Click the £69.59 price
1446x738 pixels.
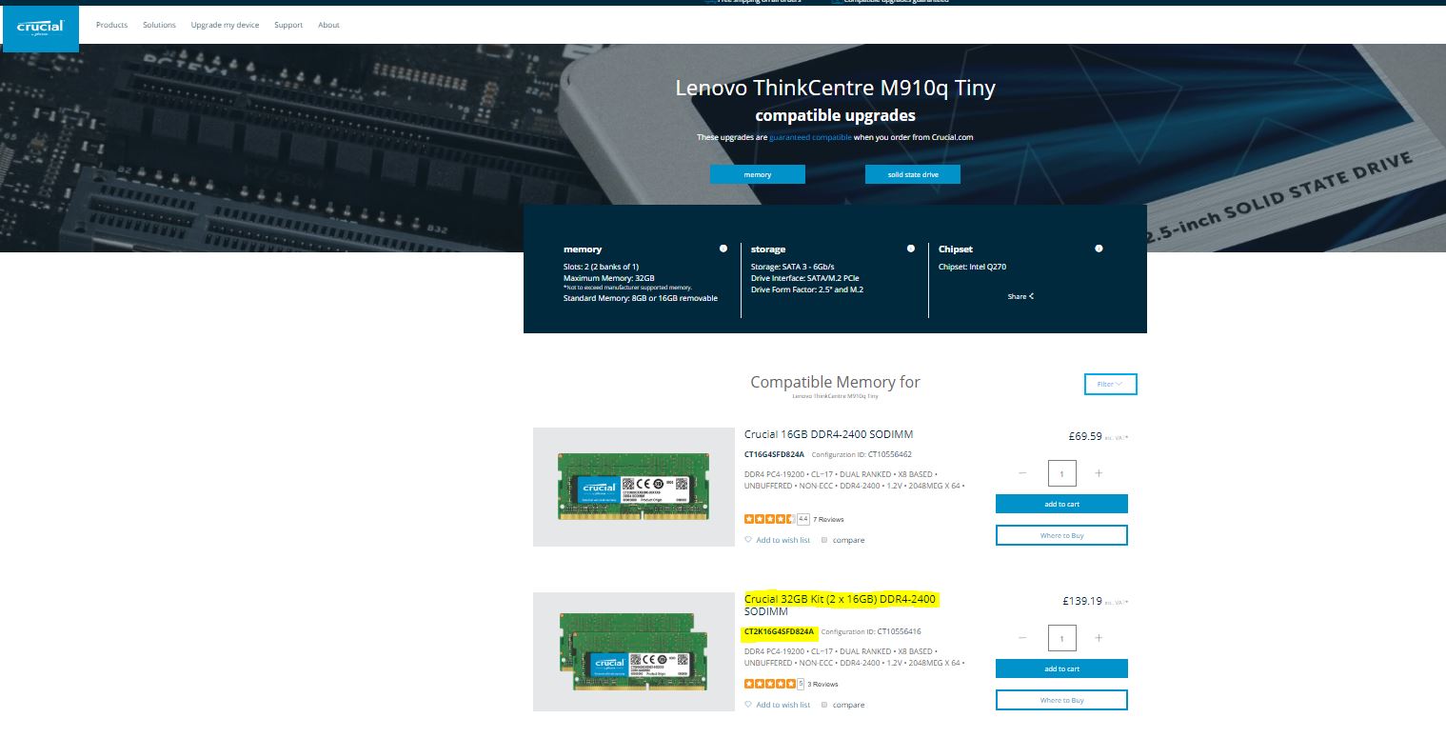(x=1085, y=436)
